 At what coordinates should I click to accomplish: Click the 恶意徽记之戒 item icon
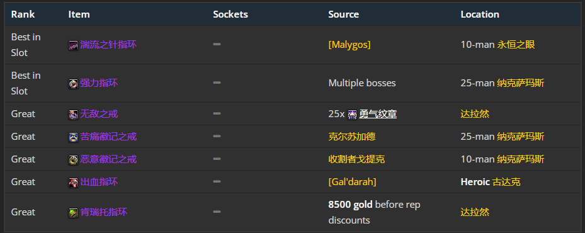point(73,160)
